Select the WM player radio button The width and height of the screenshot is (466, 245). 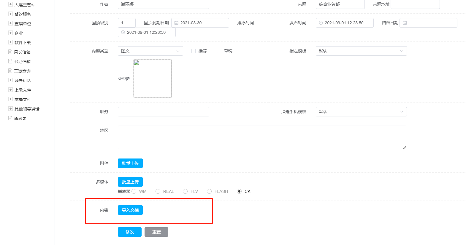[134, 191]
